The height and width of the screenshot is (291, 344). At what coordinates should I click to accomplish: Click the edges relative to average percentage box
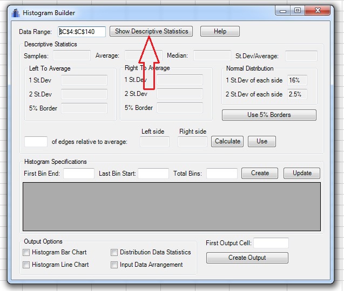[36, 142]
